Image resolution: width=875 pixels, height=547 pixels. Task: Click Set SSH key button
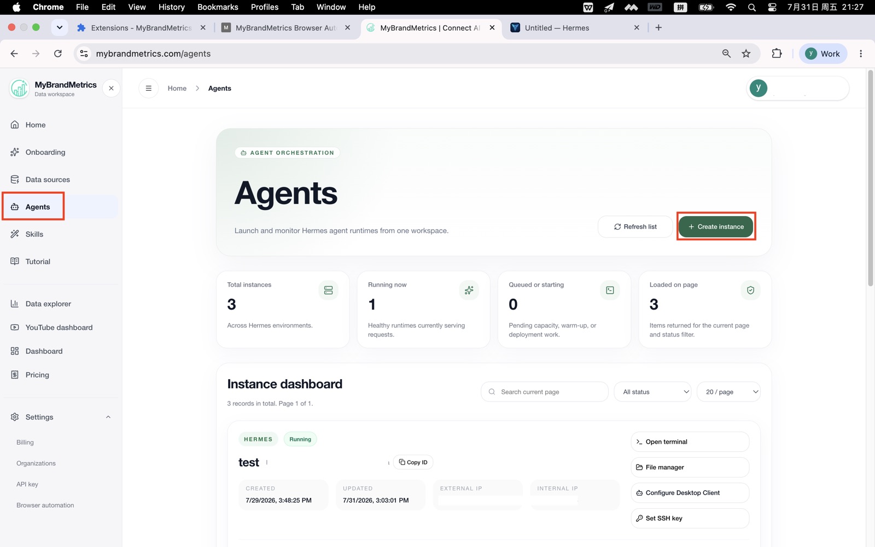(x=690, y=519)
